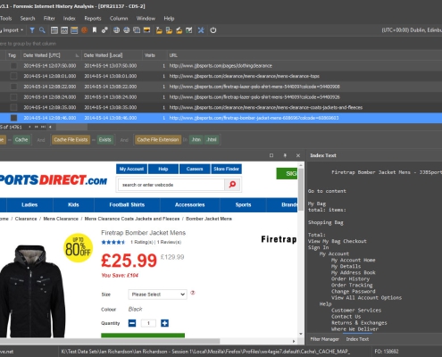Click My Account button on SportsDirect page
The height and width of the screenshot is (357, 442).
point(131,169)
